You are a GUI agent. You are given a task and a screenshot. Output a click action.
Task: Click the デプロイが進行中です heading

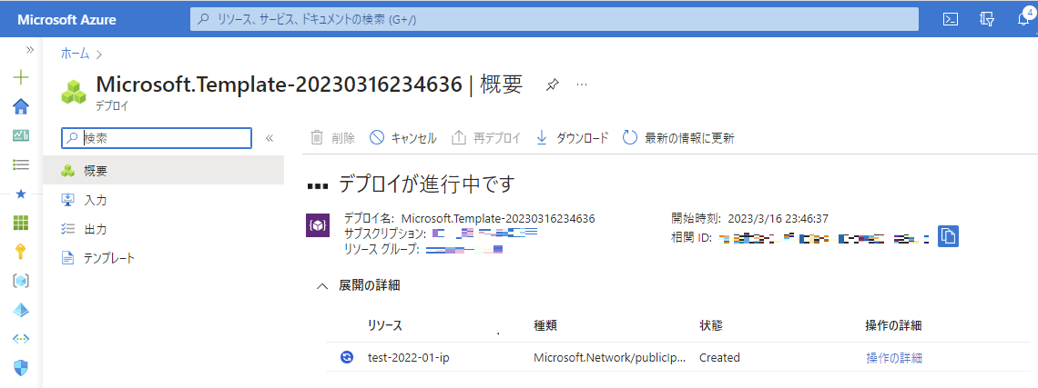pos(425,184)
